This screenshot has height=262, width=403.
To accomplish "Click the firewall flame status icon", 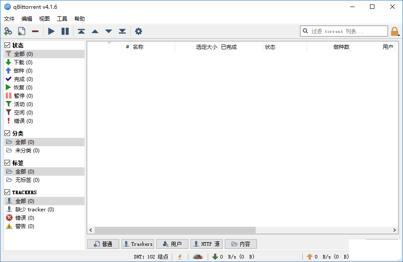I will coord(180,257).
